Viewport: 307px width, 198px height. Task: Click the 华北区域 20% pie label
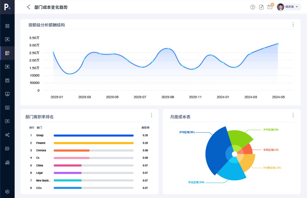point(196,182)
